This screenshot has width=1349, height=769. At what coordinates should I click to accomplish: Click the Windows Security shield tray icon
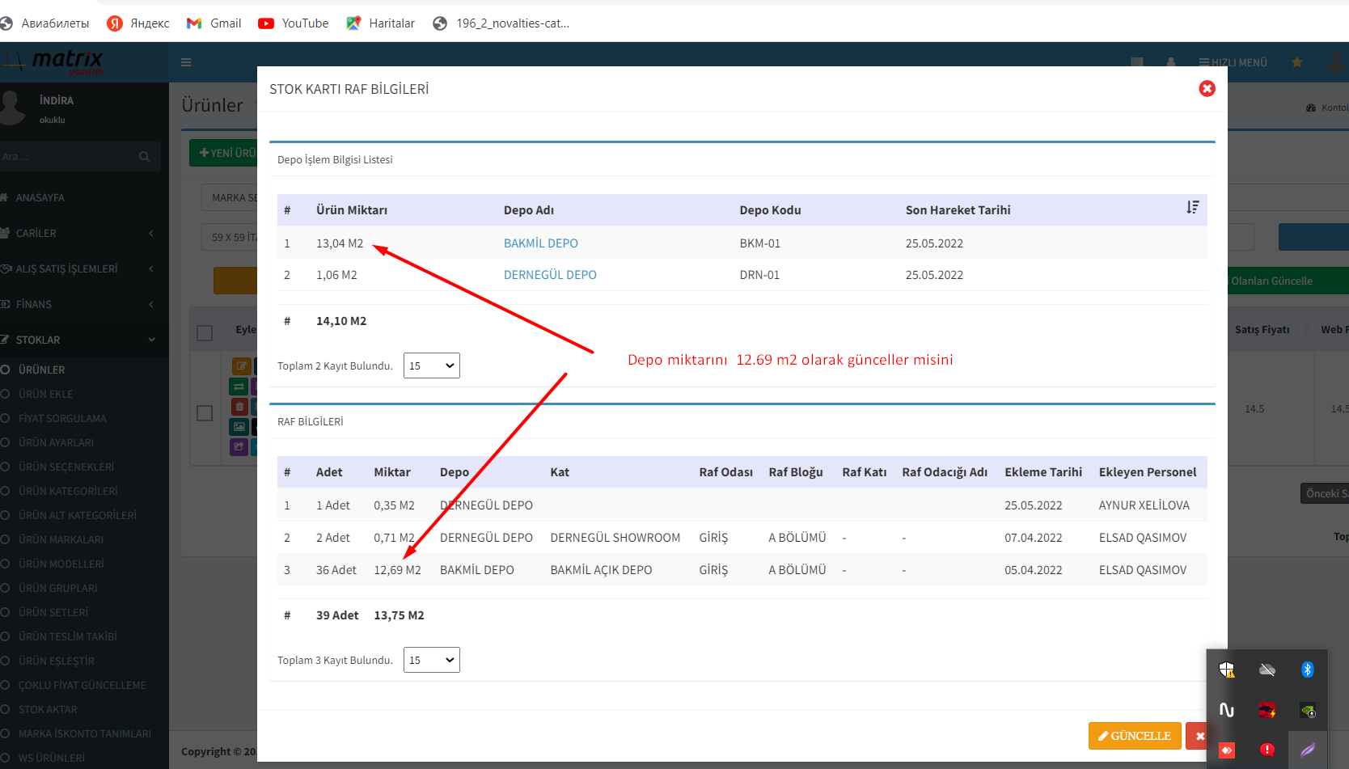pyautogui.click(x=1227, y=670)
